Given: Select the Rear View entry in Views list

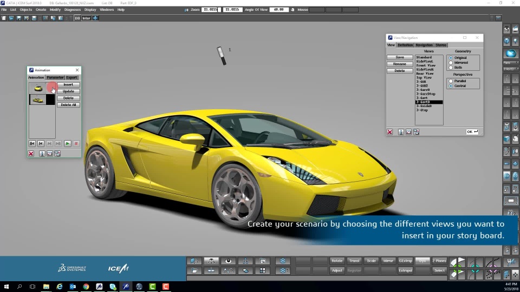Looking at the screenshot, I should (425, 74).
